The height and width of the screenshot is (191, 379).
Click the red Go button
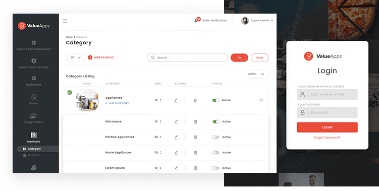pyautogui.click(x=239, y=58)
